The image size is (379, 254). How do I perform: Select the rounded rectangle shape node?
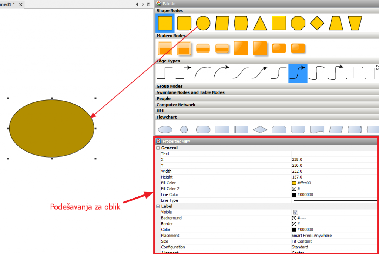pos(184,23)
